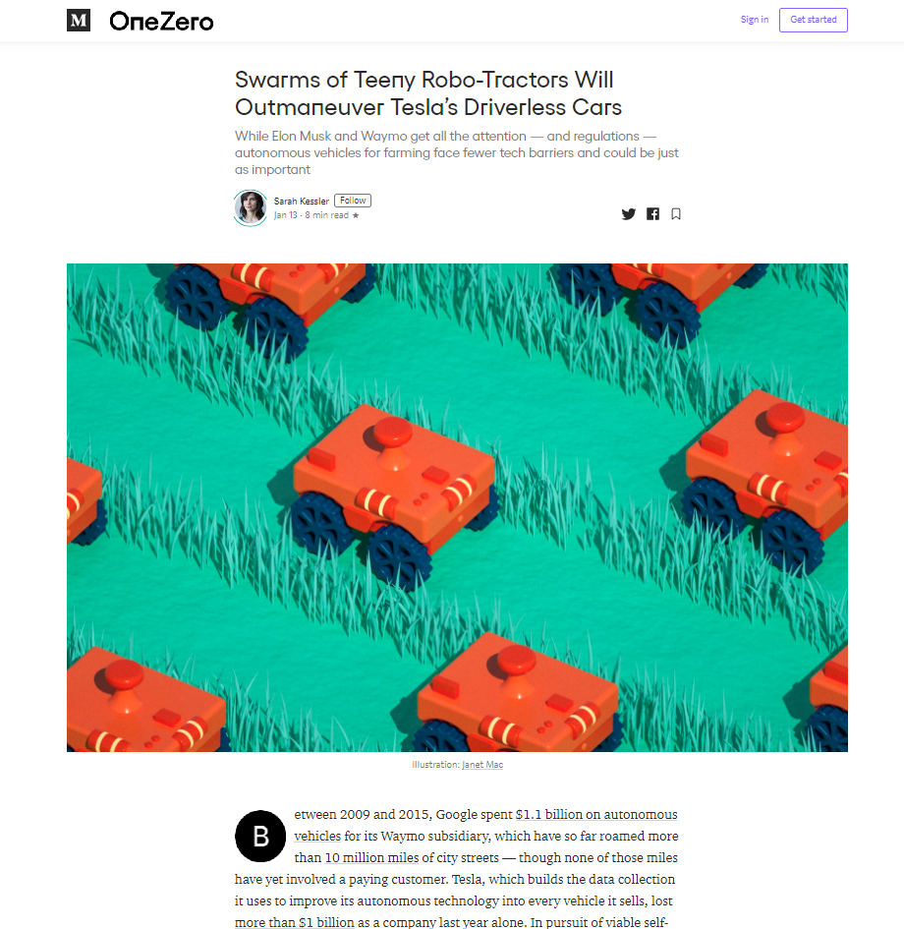Image resolution: width=904 pixels, height=929 pixels.
Task: Click the 'Jan 13 · 8 min read' text
Action: [x=311, y=215]
